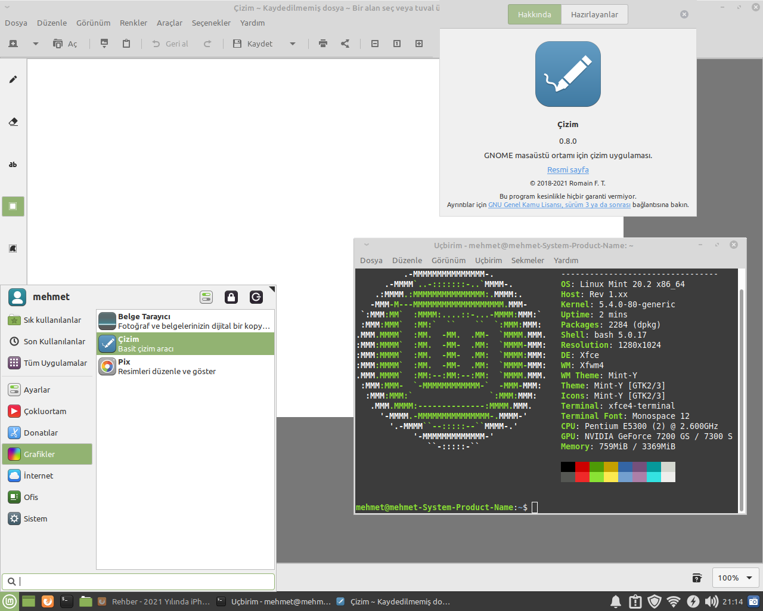Screen dimensions: 763x611
Task: Click the red color block in terminal
Action: [582, 467]
